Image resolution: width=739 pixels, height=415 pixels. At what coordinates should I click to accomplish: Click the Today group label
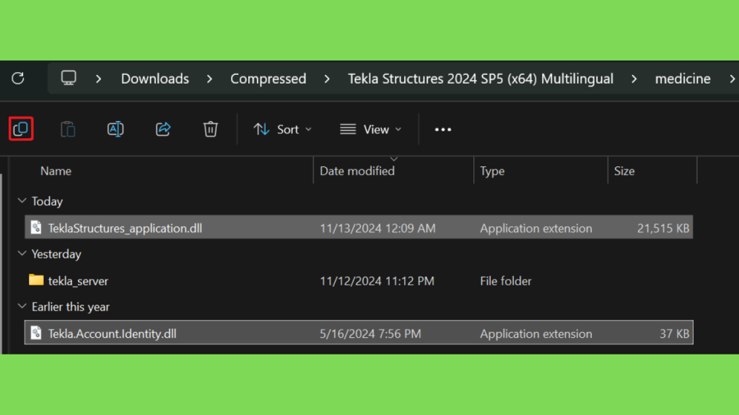pyautogui.click(x=47, y=202)
